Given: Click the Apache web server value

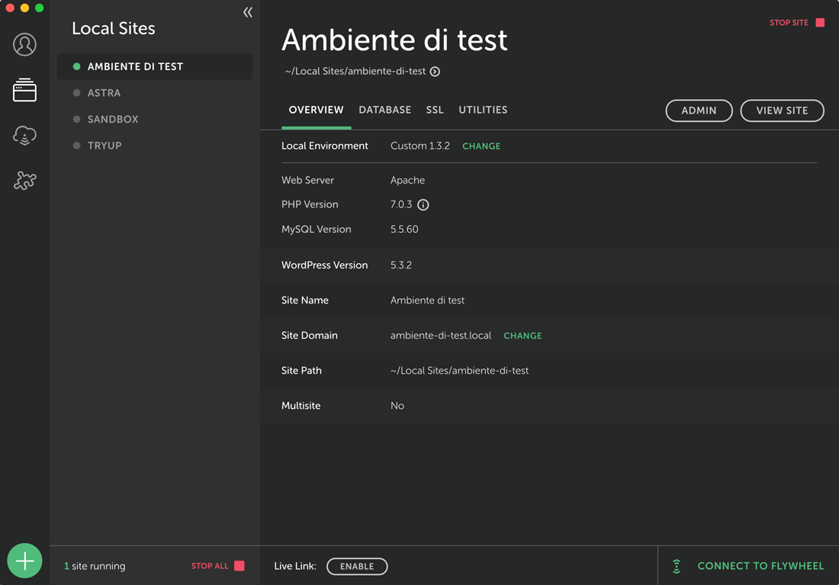Looking at the screenshot, I should pos(407,180).
